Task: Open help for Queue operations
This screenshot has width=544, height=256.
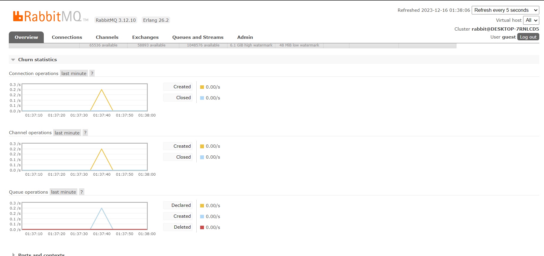Action: [x=82, y=192]
